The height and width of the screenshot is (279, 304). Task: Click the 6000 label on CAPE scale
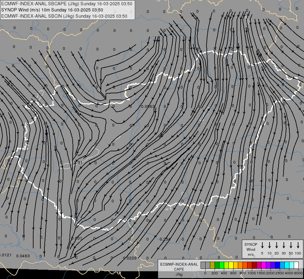pos(298,273)
